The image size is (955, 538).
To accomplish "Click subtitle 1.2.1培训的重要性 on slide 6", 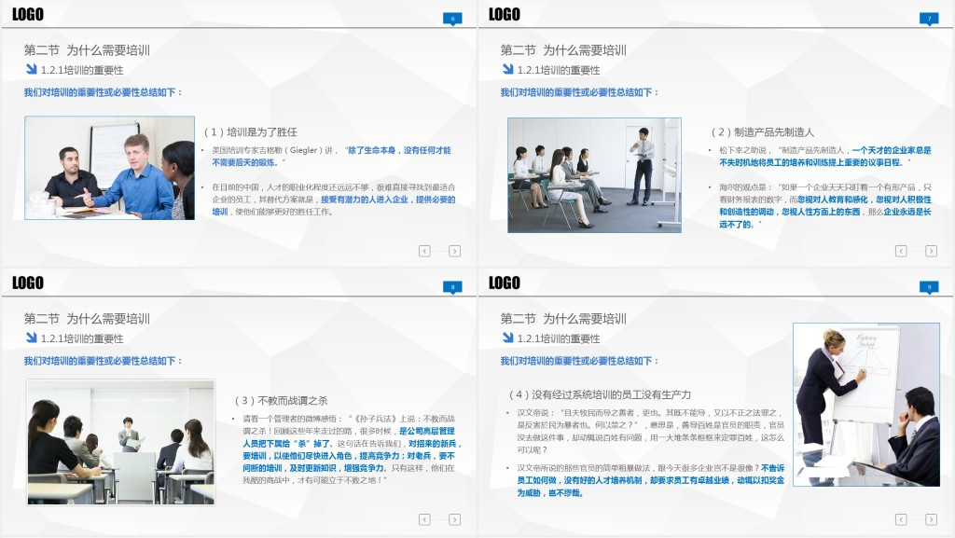I will [82, 70].
